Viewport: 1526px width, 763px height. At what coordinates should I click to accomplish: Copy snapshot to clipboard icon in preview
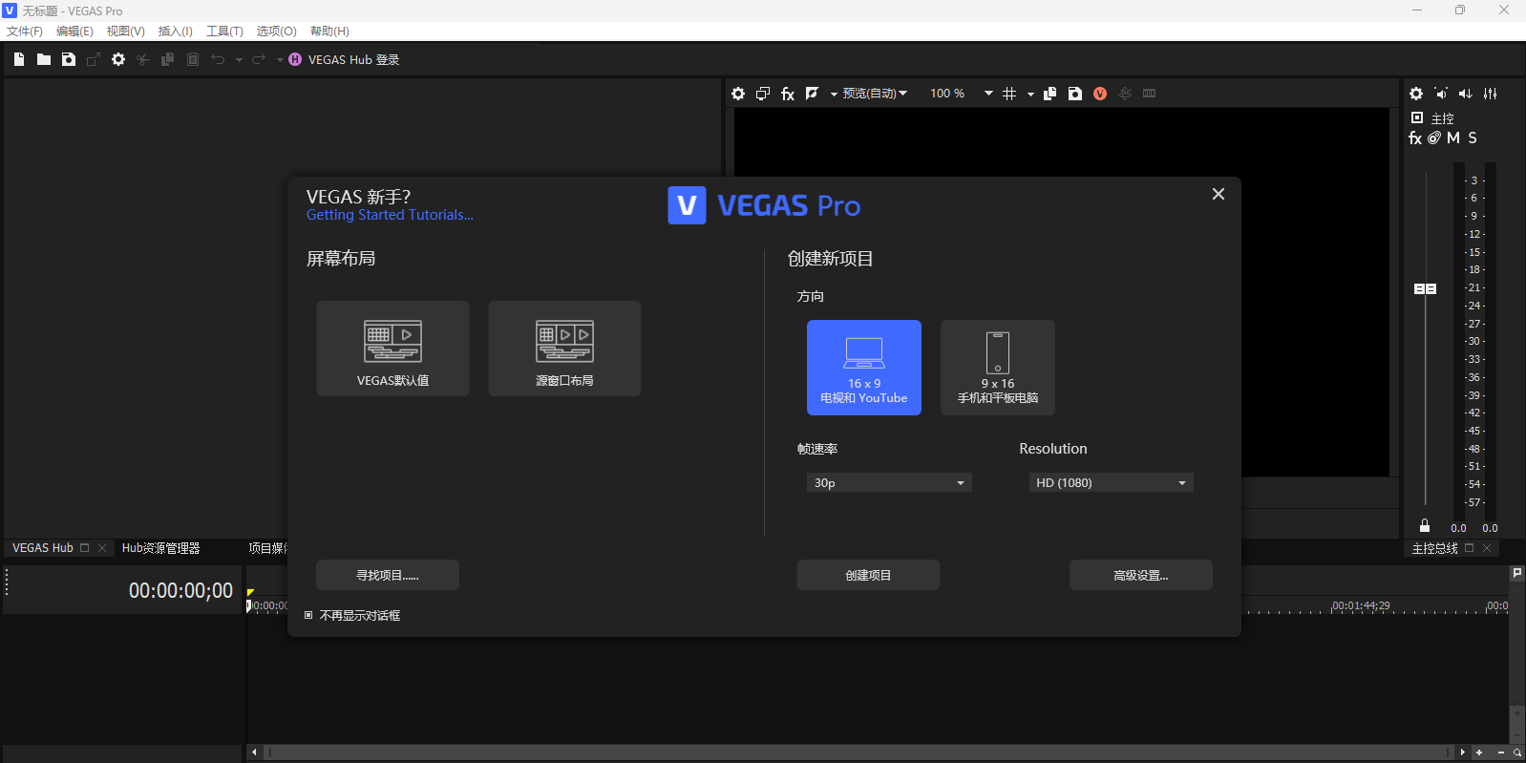pos(1050,94)
